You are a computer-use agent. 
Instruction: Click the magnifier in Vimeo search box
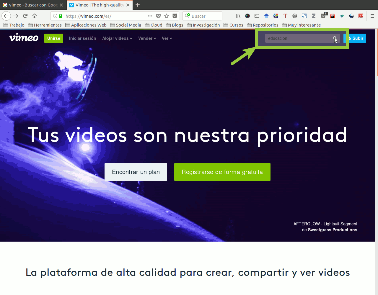[x=335, y=38]
